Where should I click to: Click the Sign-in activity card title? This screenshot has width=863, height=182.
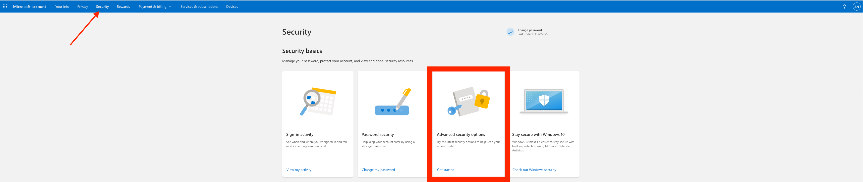click(300, 134)
